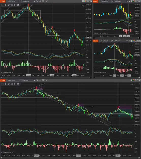The image size is (141, 159).
Task: Click the Chart label of the 1 Minute window
Action: tap(96, 41)
